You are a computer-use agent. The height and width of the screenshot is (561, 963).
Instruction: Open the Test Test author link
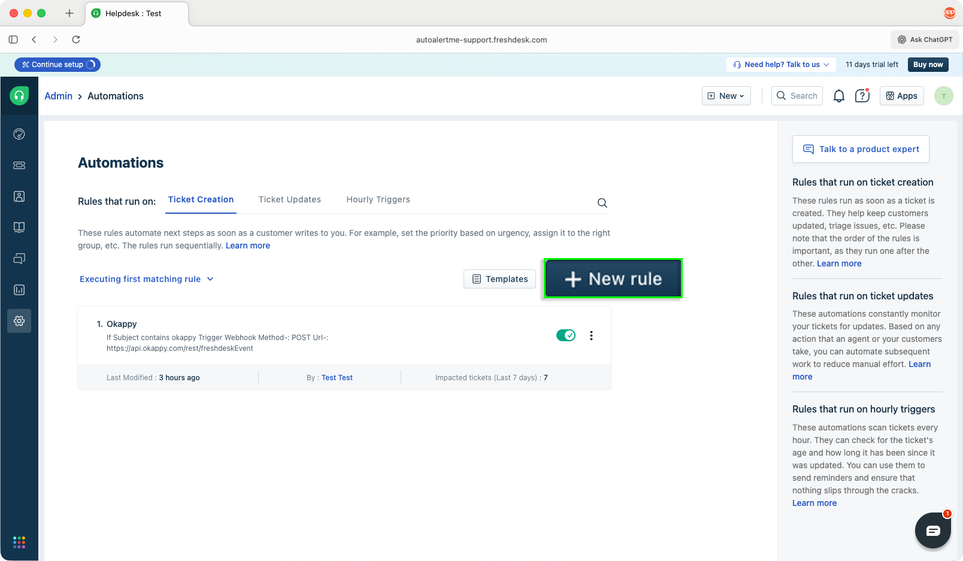(337, 378)
